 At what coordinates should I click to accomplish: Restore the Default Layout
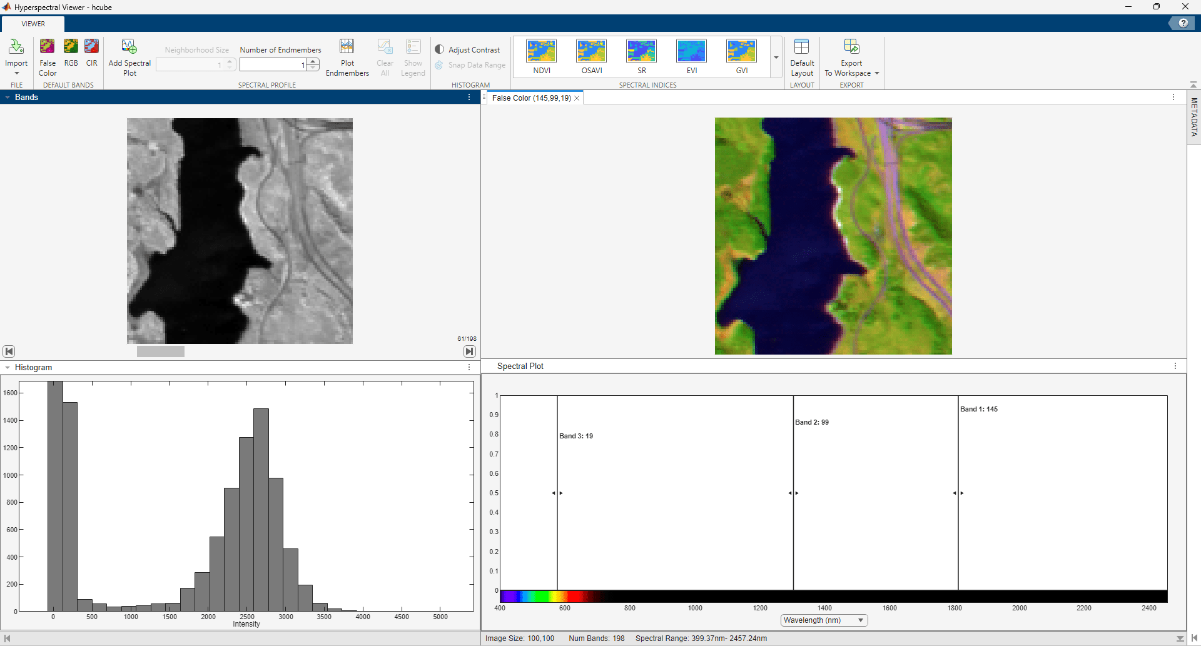802,48
